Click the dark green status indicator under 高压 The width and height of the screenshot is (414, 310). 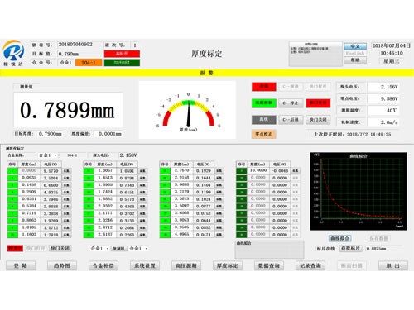pos(122,63)
